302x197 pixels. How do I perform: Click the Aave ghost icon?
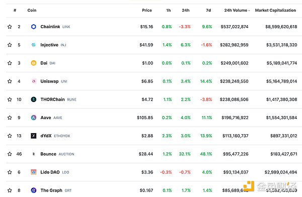(x=34, y=118)
